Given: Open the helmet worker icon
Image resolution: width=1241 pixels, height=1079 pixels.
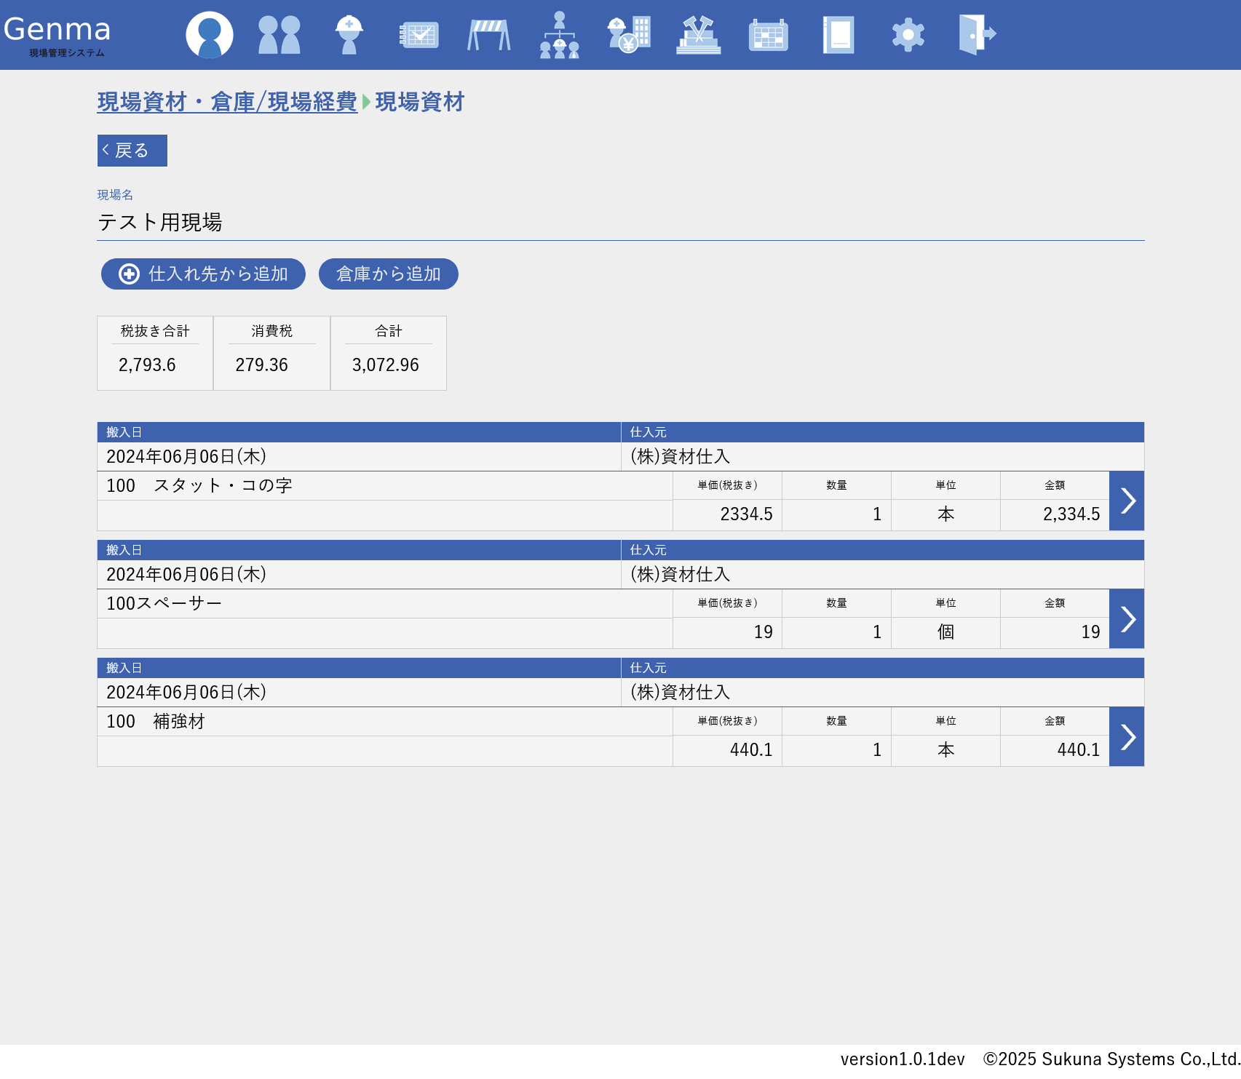Looking at the screenshot, I should (349, 34).
